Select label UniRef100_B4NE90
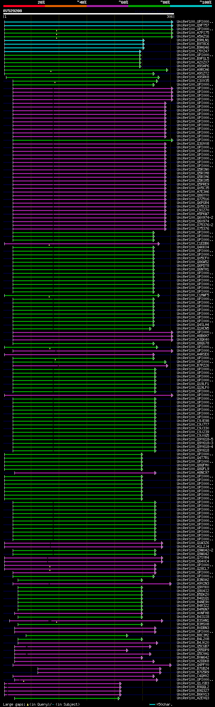The height and width of the screenshot is (707, 215). [x=193, y=602]
